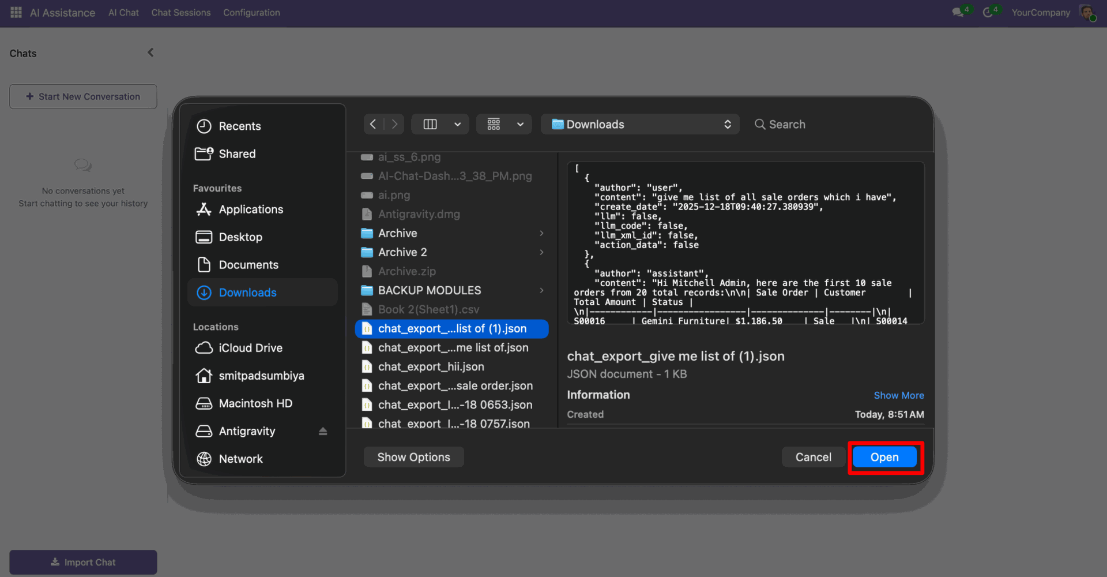Open the activities clock icon in navbar
Image resolution: width=1107 pixels, height=577 pixels.
pos(988,12)
